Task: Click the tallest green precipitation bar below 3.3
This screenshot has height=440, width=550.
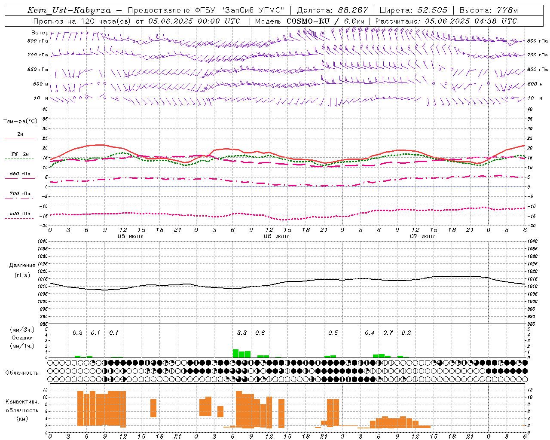Action: click(235, 353)
